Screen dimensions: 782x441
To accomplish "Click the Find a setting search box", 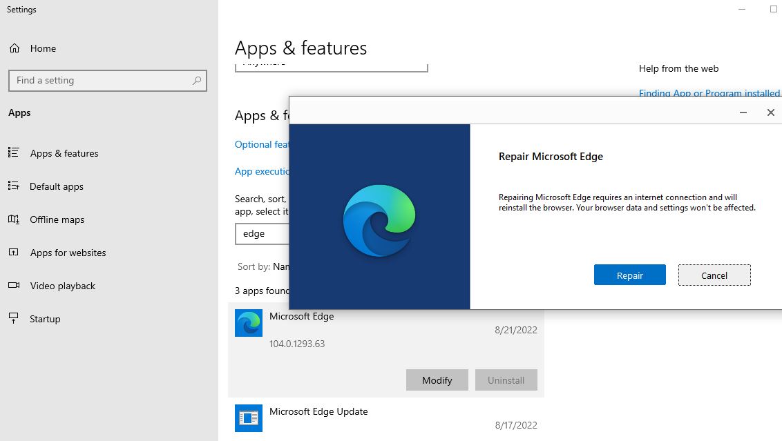I will coord(100,81).
